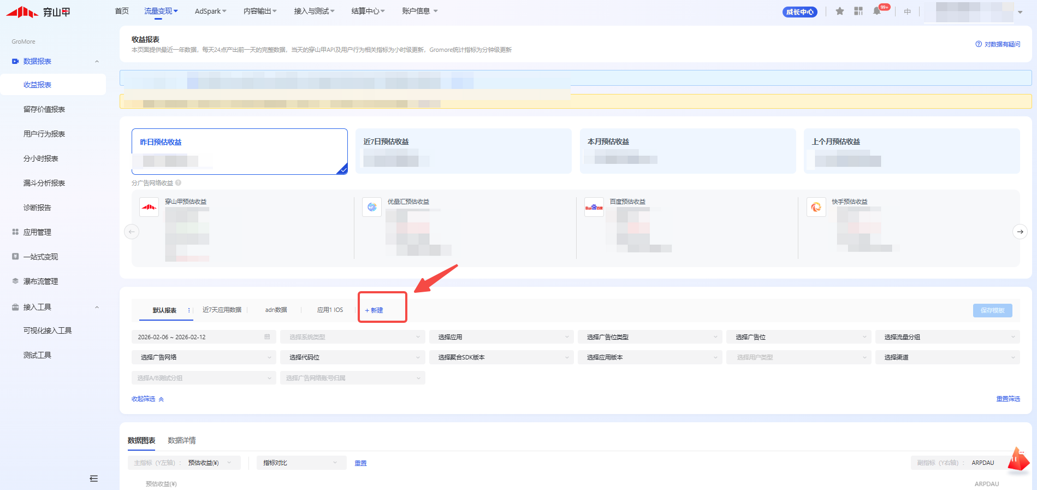This screenshot has height=490, width=1037.
Task: Open 留存价值报表 in the sidebar
Action: (44, 109)
